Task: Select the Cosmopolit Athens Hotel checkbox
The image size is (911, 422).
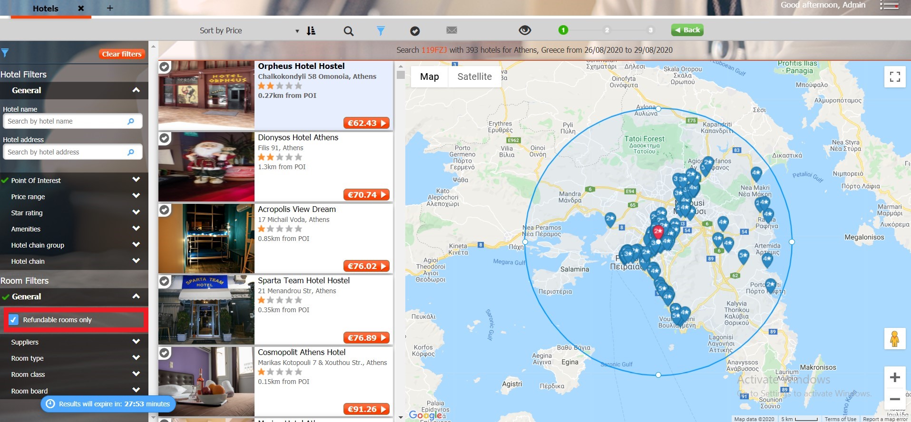Action: coord(165,353)
